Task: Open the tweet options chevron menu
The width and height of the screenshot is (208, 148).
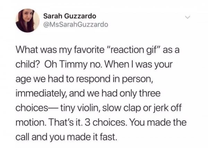Action: pyautogui.click(x=188, y=17)
